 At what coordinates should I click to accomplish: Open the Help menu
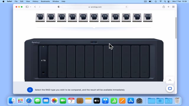point(63,1)
